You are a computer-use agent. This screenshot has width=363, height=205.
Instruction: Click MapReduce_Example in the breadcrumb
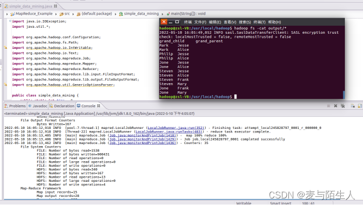34,14
